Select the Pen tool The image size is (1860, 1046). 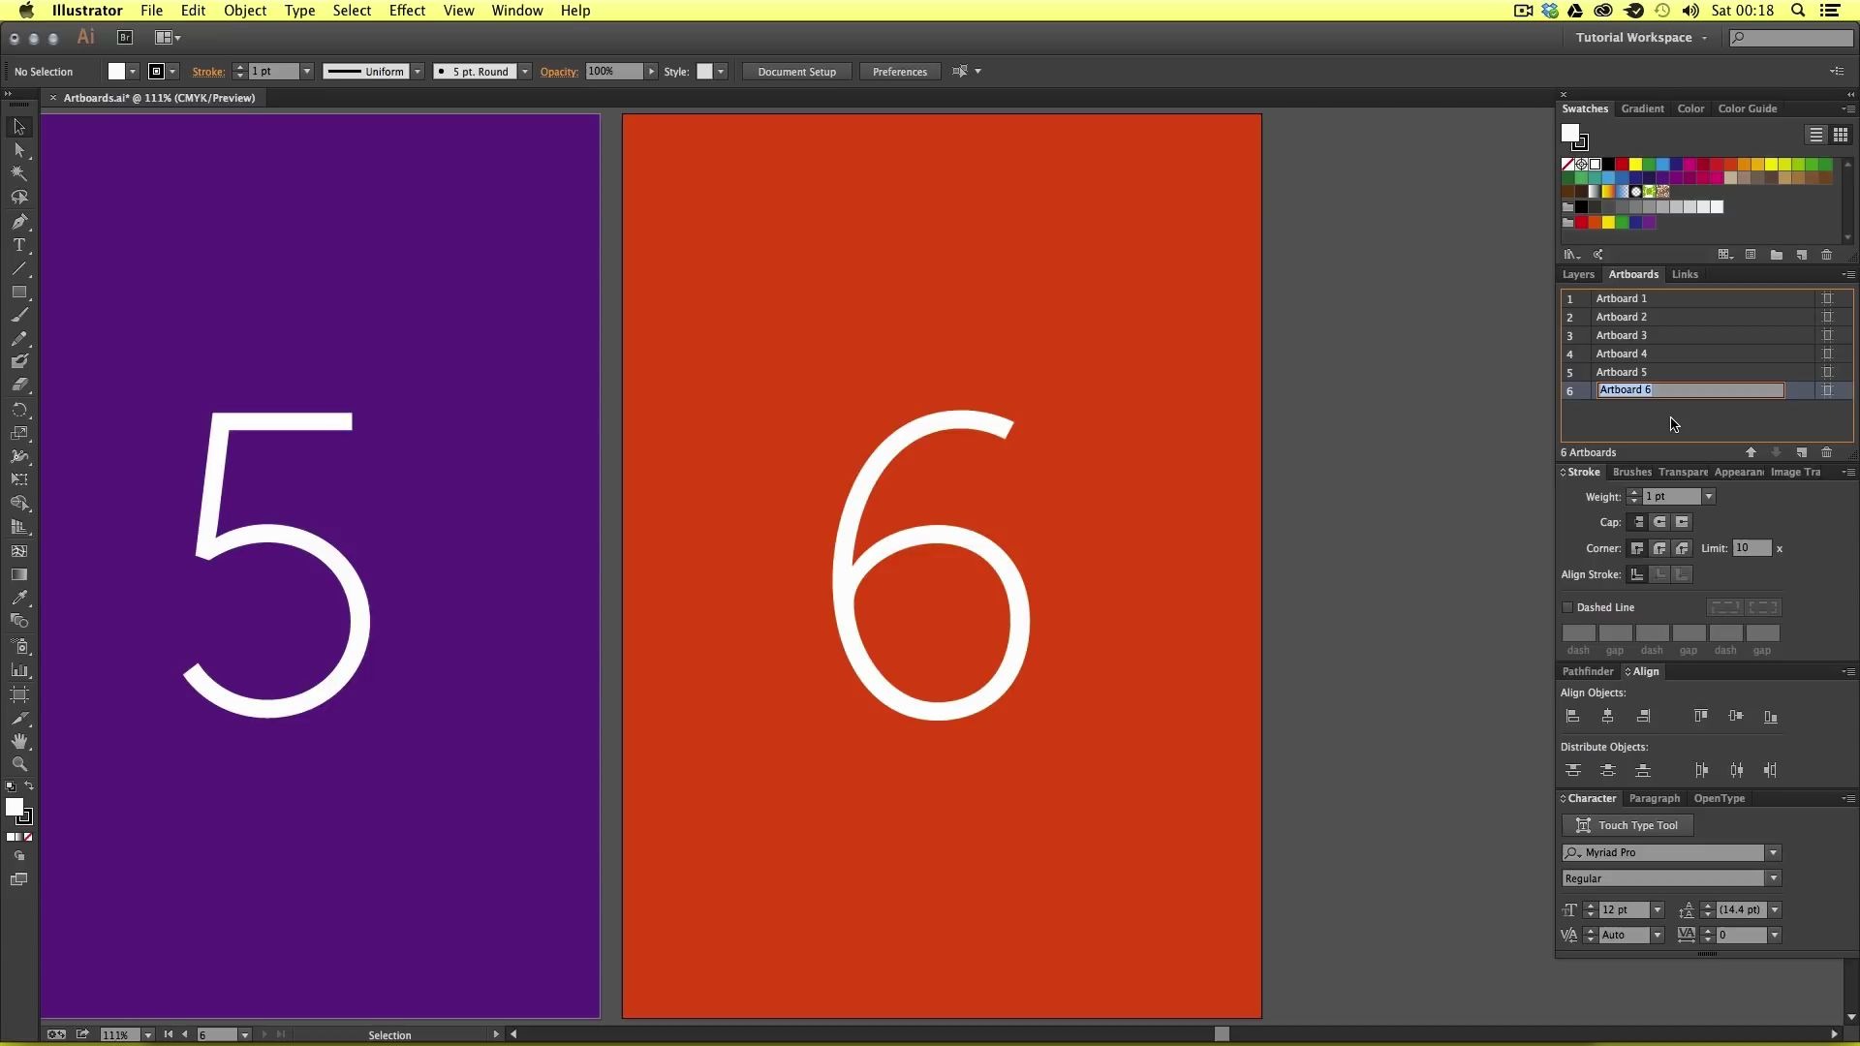18,222
